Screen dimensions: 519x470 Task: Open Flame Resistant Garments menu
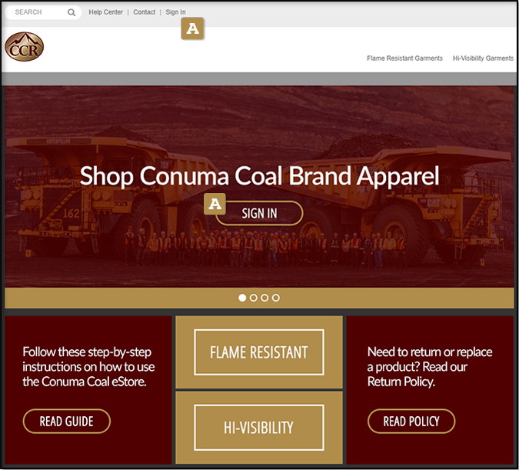point(404,58)
